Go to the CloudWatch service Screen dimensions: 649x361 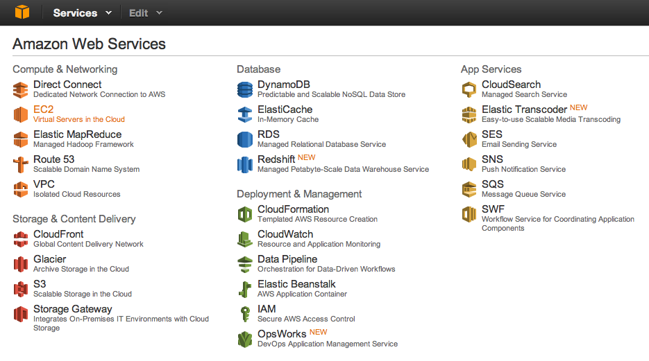[x=285, y=234]
